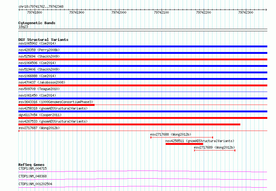Select the 18q23 band label
Viewport: 276px width, 191px height.
coord(23,27)
